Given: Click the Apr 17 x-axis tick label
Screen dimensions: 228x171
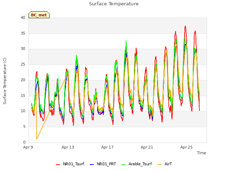Looking at the screenshot, I should (x=107, y=147).
